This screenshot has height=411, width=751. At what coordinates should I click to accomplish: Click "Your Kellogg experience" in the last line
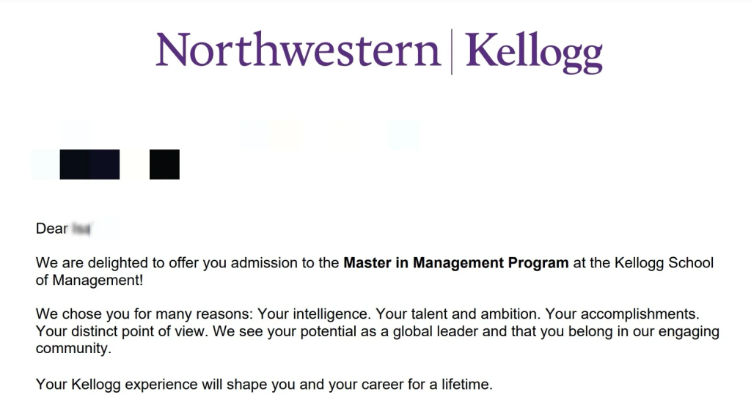point(117,384)
